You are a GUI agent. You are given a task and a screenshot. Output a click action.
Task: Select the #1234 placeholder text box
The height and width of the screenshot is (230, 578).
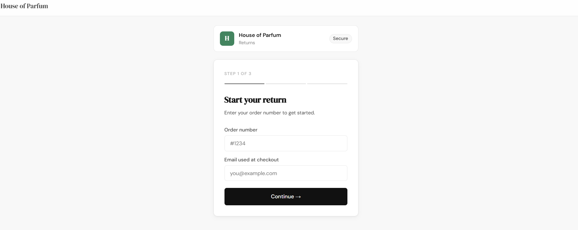tap(285, 143)
